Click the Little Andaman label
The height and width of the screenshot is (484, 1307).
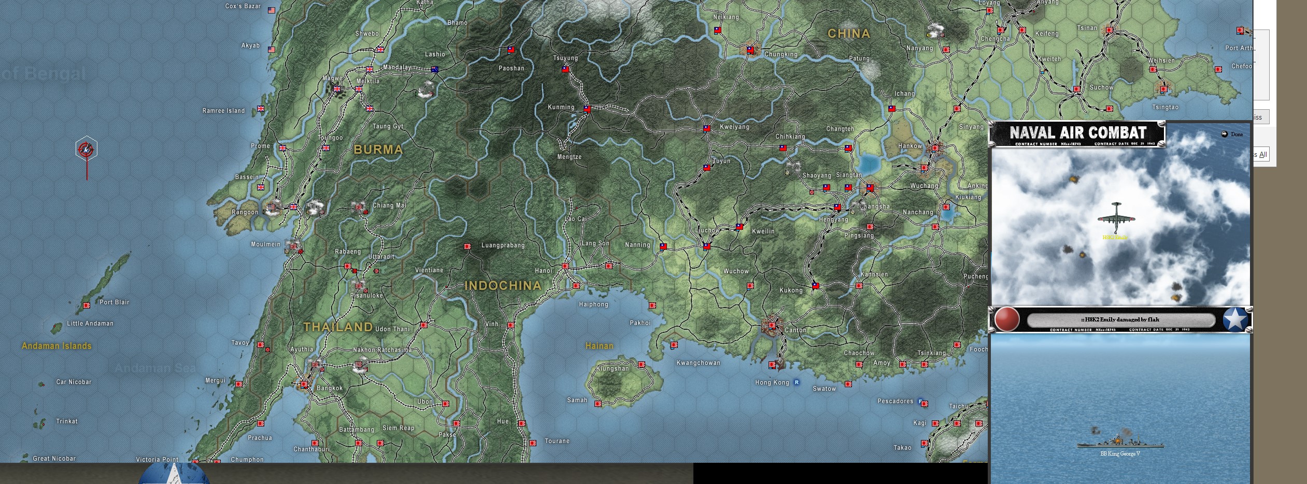[90, 324]
